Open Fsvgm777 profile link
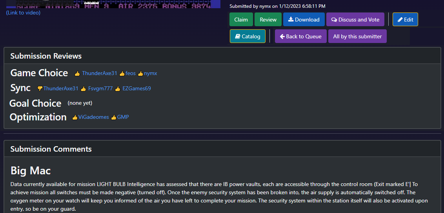444x213 pixels. click(100, 89)
